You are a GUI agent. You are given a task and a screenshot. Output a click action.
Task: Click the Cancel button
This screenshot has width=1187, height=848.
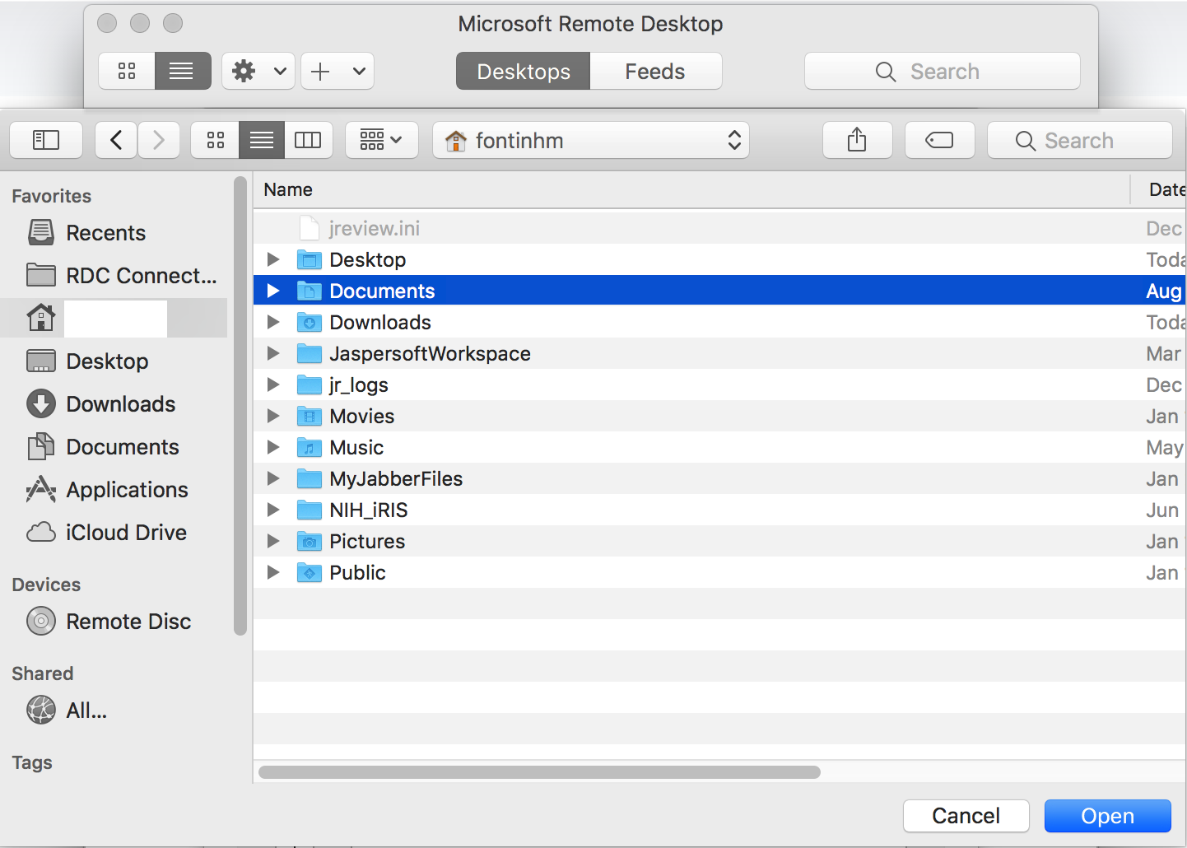(966, 816)
